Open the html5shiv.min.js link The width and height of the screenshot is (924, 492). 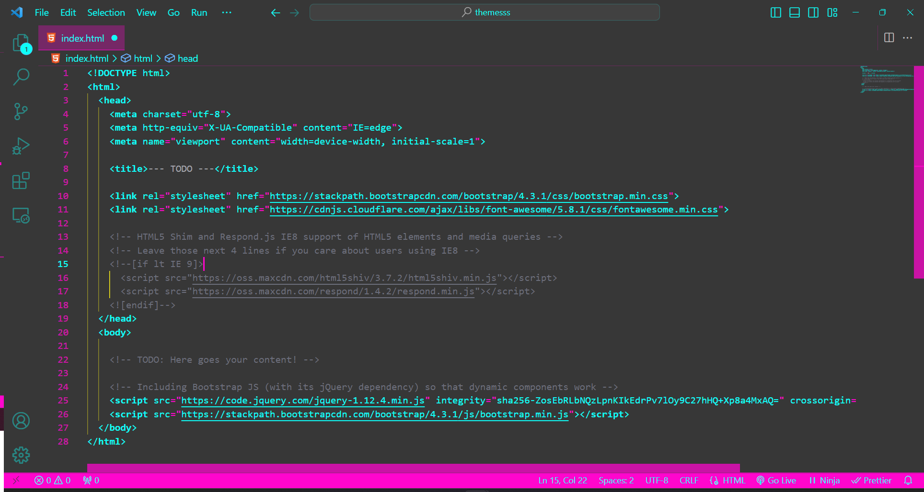pos(345,278)
